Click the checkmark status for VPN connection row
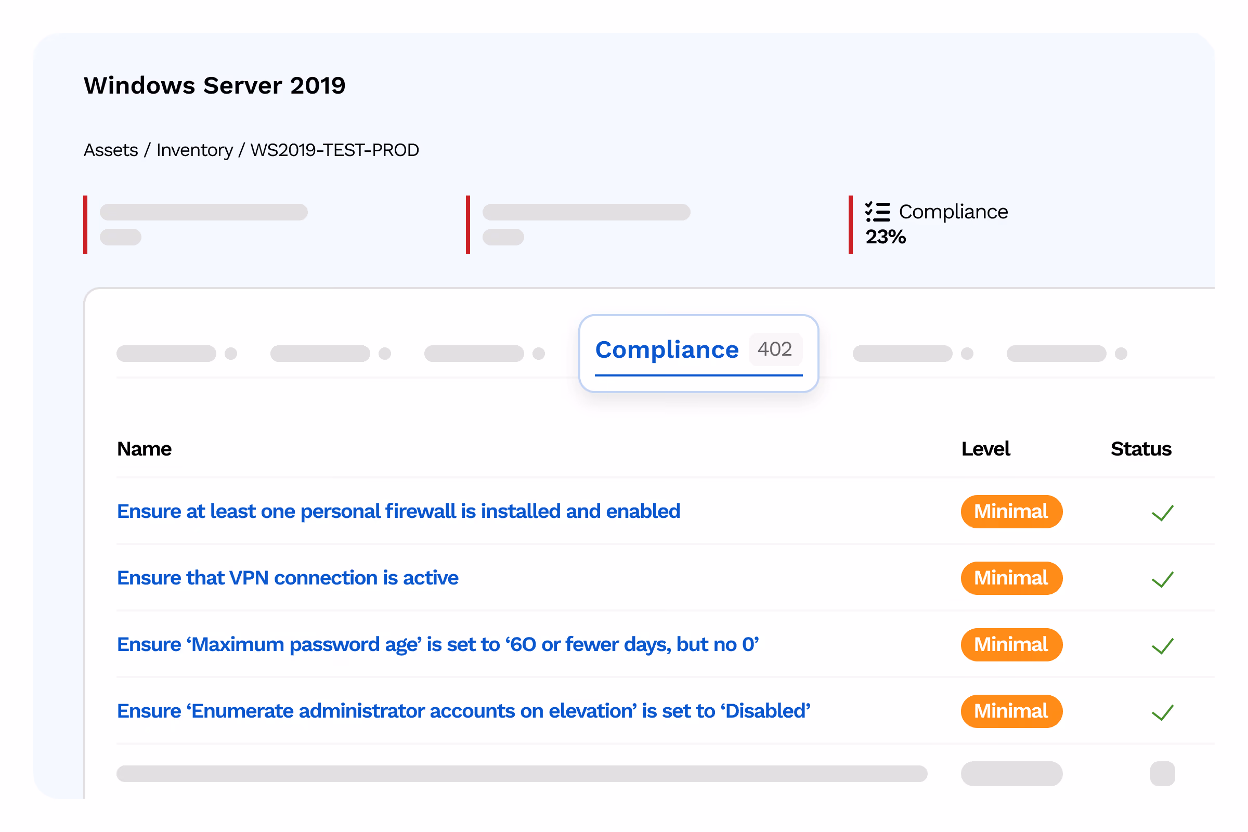Viewport: 1248px width, 832px height. [1163, 579]
